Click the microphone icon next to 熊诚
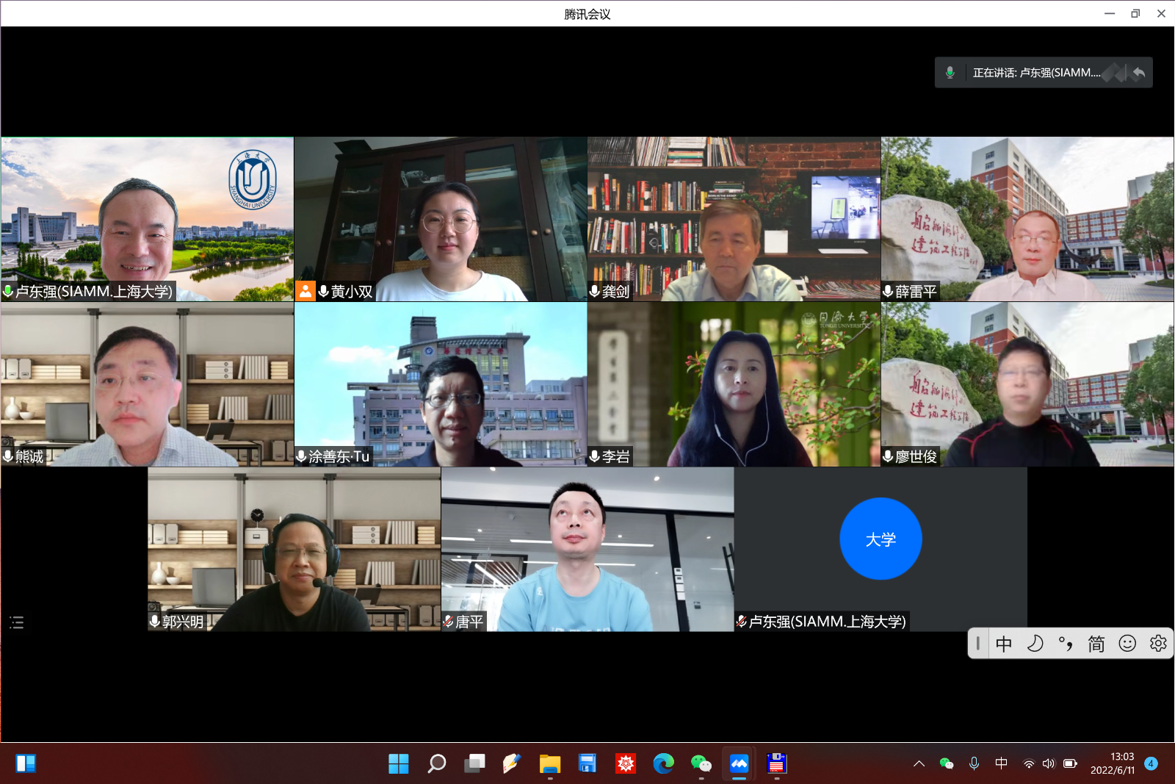1175x784 pixels. click(8, 456)
